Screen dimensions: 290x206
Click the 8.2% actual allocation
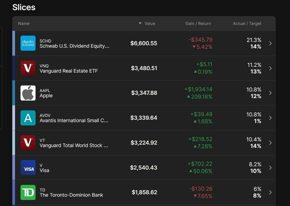point(255,164)
